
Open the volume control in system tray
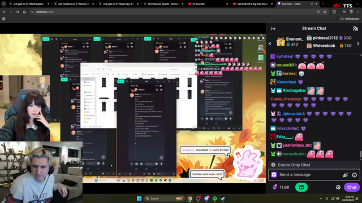click(338, 198)
